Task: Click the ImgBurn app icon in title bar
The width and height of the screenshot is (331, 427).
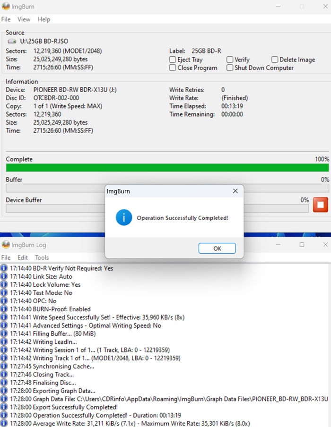Action: pos(6,6)
